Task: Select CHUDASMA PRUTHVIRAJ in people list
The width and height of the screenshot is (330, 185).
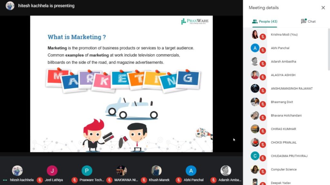Action: (289, 156)
